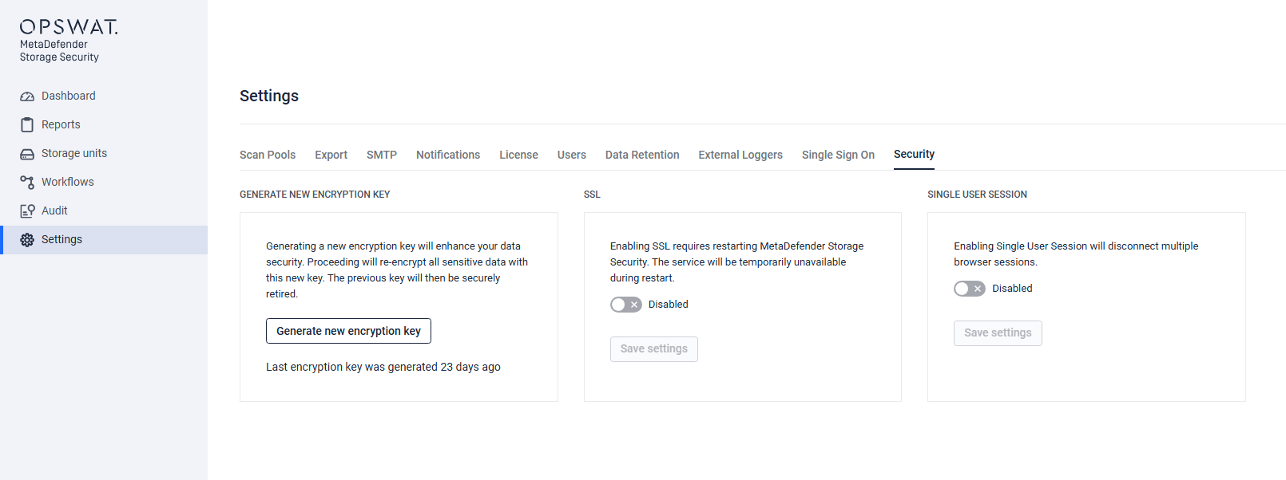Click the Dashboard gauge icon
This screenshot has height=480, width=1286.
[27, 96]
